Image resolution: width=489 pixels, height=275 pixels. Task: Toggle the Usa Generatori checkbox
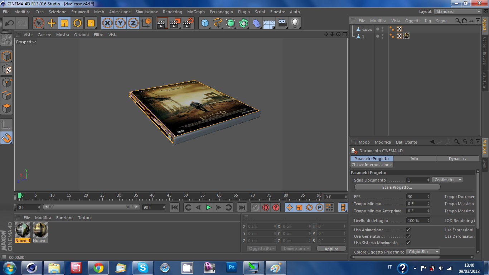click(408, 236)
